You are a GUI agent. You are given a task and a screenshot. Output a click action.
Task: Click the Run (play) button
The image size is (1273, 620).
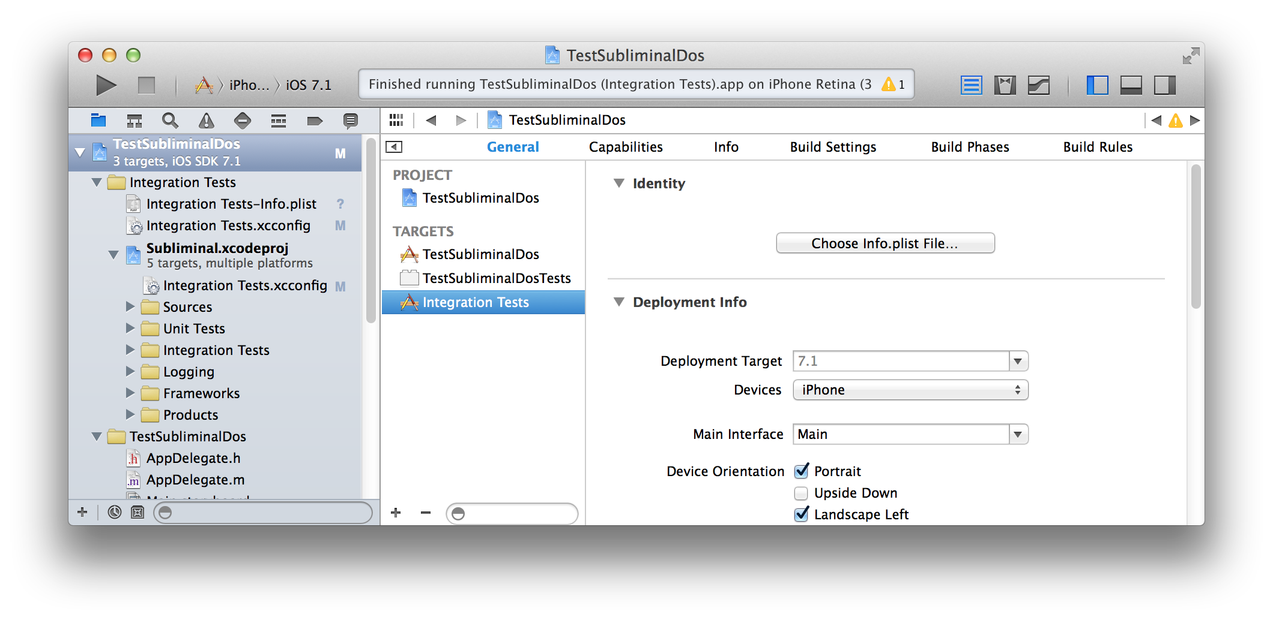[x=106, y=85]
